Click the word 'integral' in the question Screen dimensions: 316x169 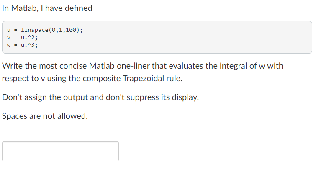(233, 66)
